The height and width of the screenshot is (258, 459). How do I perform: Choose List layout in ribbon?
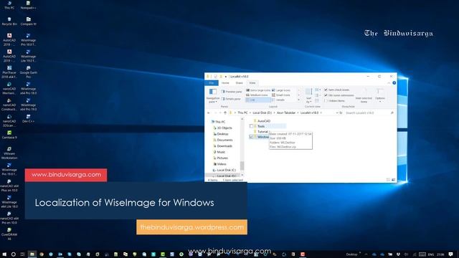[258, 100]
